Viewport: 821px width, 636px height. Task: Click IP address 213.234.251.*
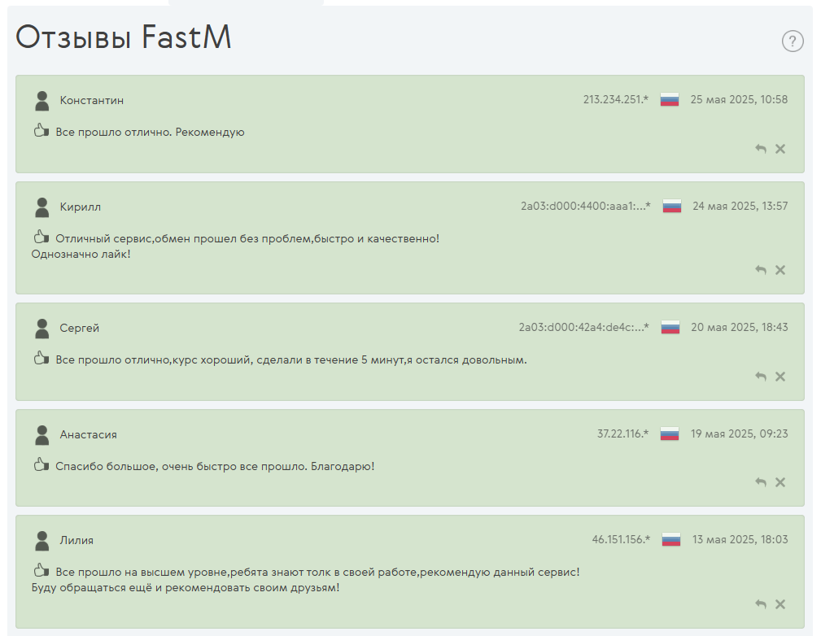(616, 99)
